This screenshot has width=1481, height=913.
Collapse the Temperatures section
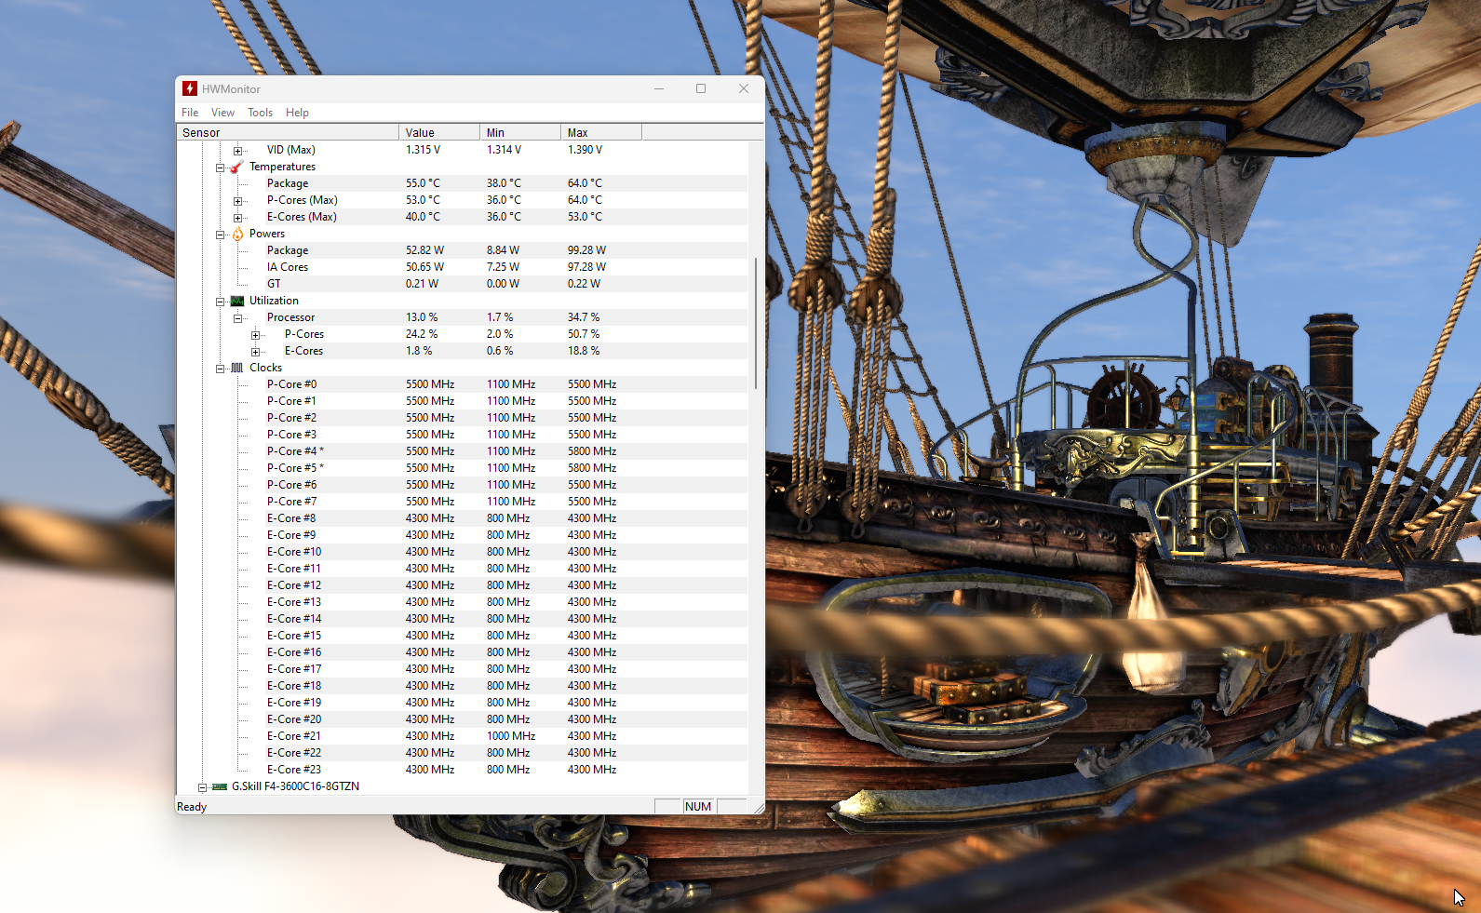[x=221, y=168]
